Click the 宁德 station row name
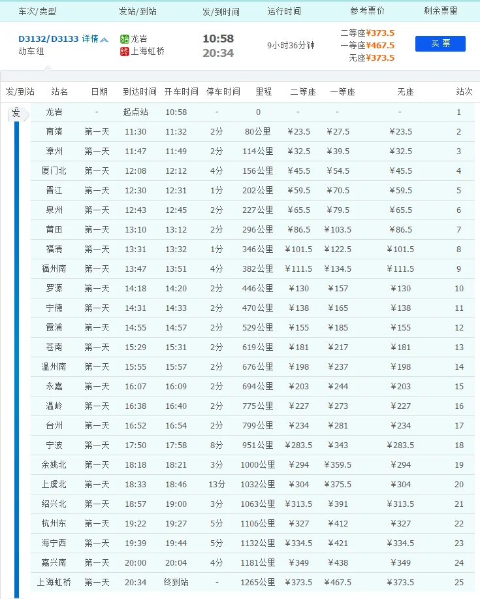Viewport: 480px width, 599px height. point(54,308)
